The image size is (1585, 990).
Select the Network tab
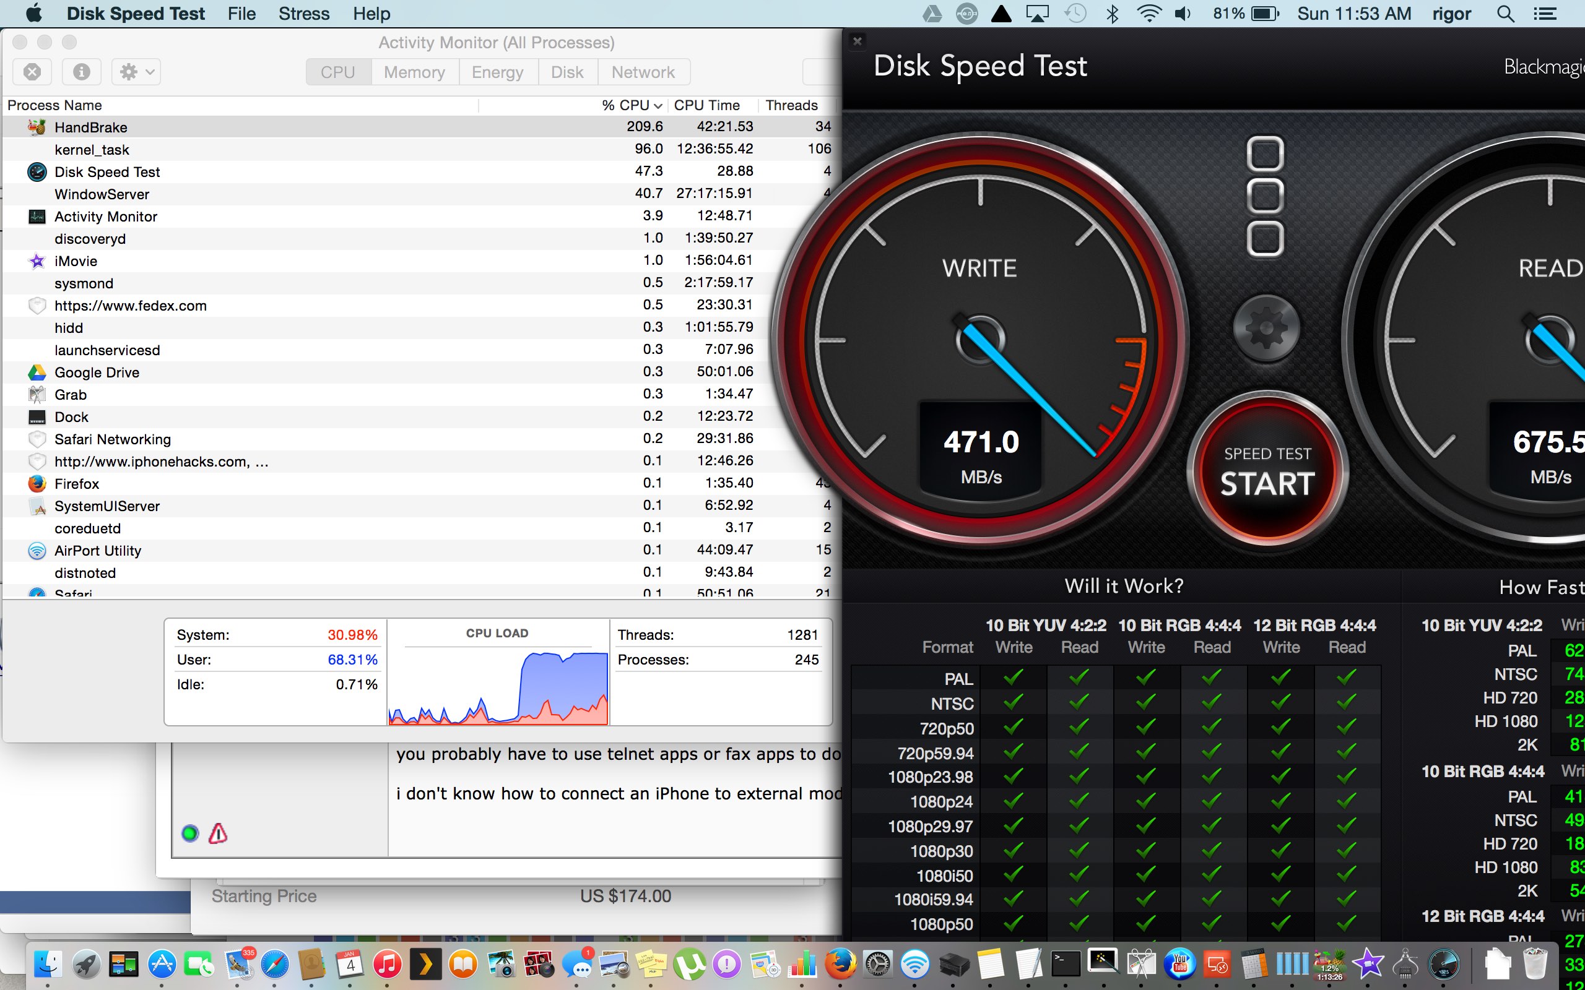tap(643, 72)
